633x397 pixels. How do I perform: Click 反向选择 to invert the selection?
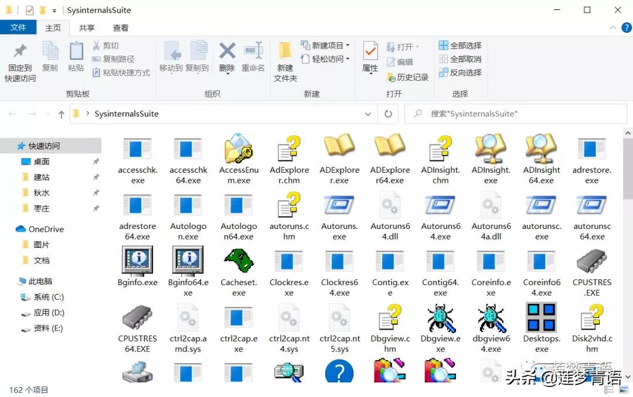pyautogui.click(x=460, y=72)
